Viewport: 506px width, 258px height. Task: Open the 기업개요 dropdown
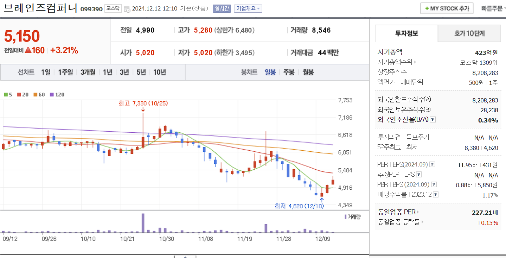[248, 9]
